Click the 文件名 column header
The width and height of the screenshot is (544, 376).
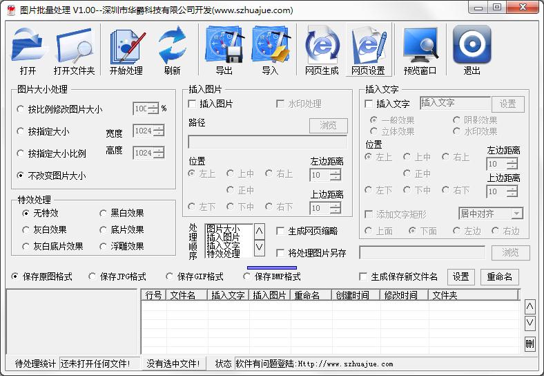[x=186, y=295]
